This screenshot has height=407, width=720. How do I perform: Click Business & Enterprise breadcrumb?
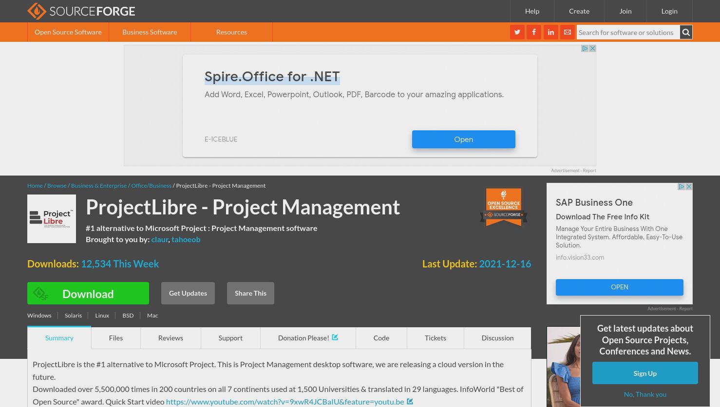[99, 186]
